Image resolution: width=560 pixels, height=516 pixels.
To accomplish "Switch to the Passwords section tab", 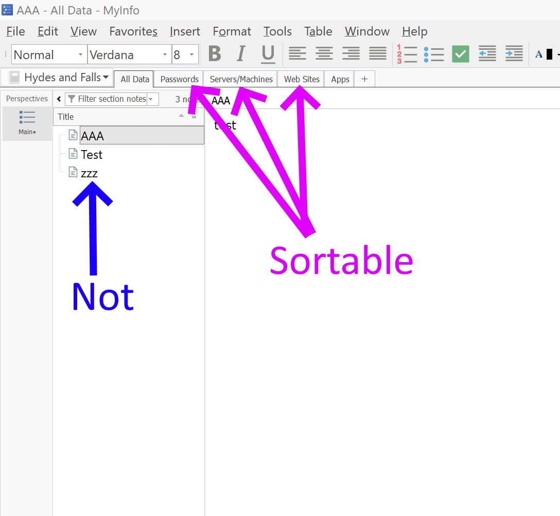I will [178, 79].
